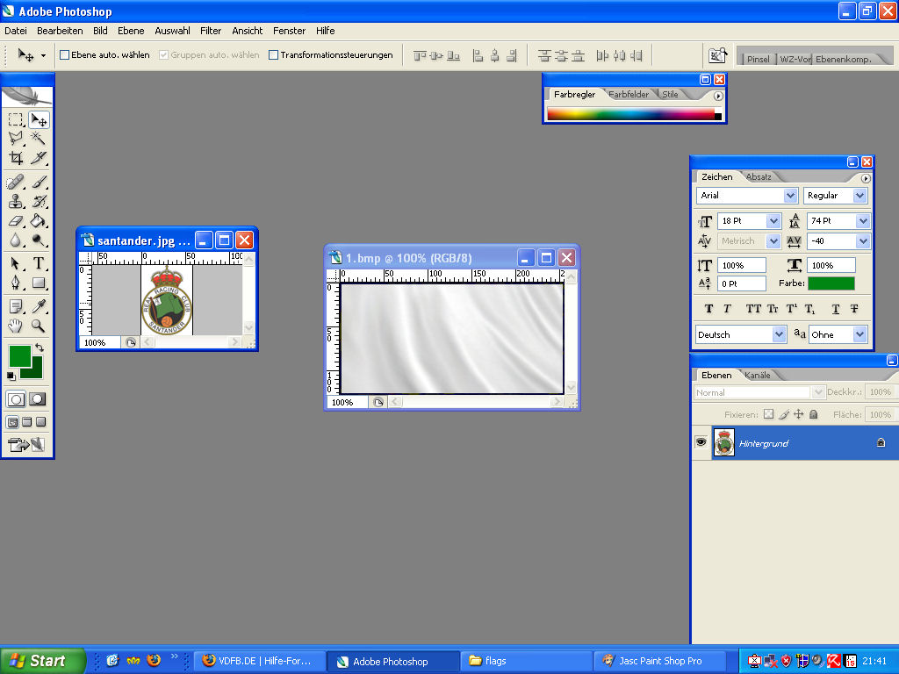Select the Crop tool
The width and height of the screenshot is (899, 674).
tap(16, 159)
